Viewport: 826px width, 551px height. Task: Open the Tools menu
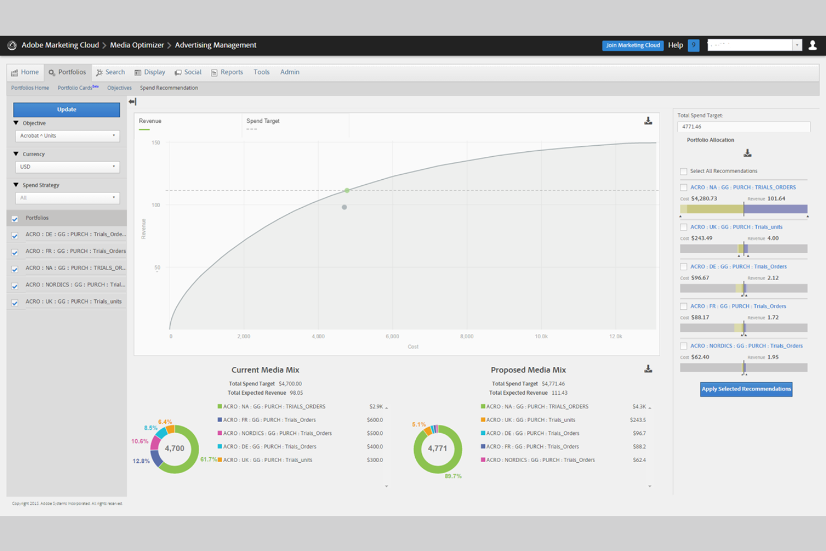(x=261, y=72)
